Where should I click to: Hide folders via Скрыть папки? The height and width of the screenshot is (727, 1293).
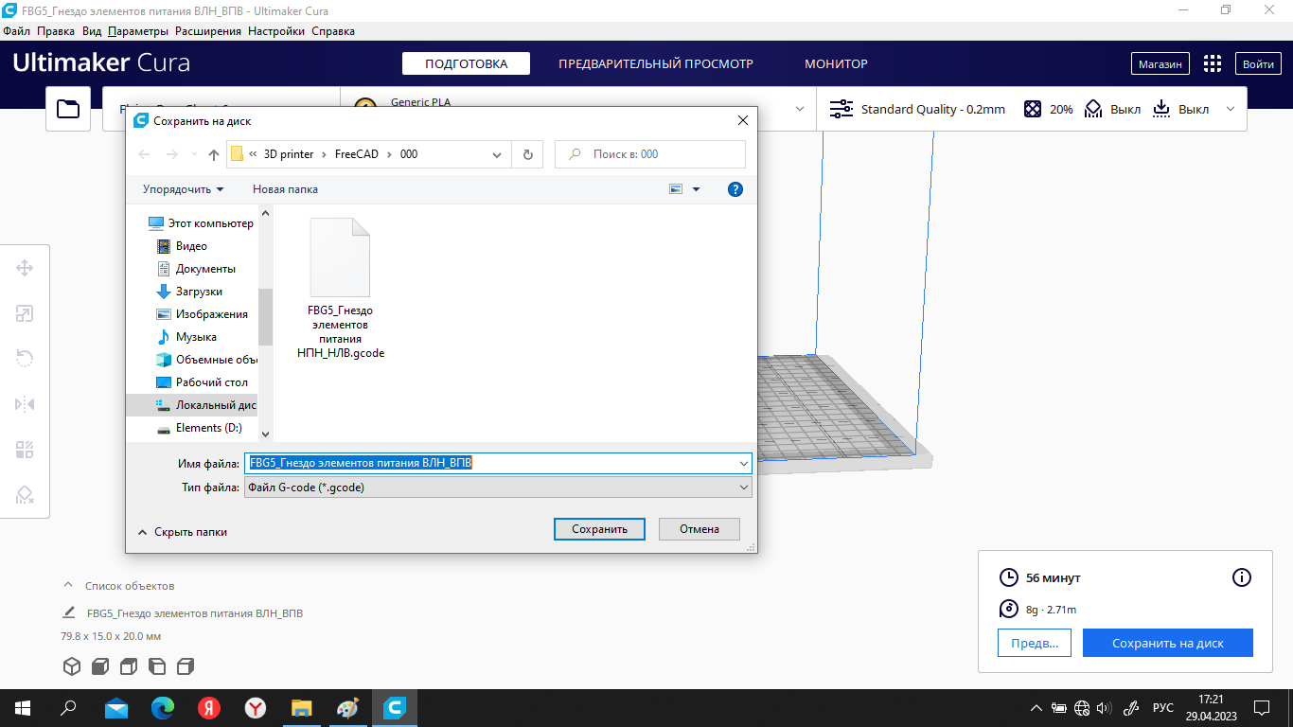(183, 532)
